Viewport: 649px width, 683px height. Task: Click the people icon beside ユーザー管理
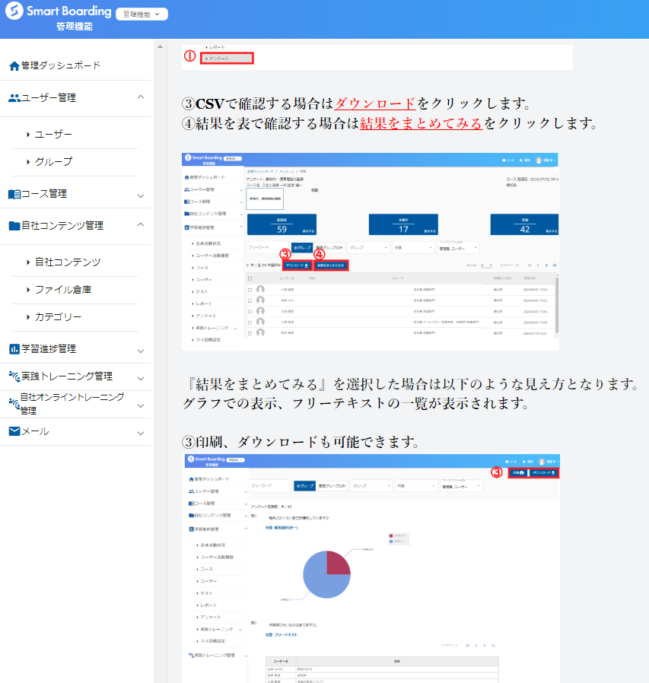(x=14, y=98)
